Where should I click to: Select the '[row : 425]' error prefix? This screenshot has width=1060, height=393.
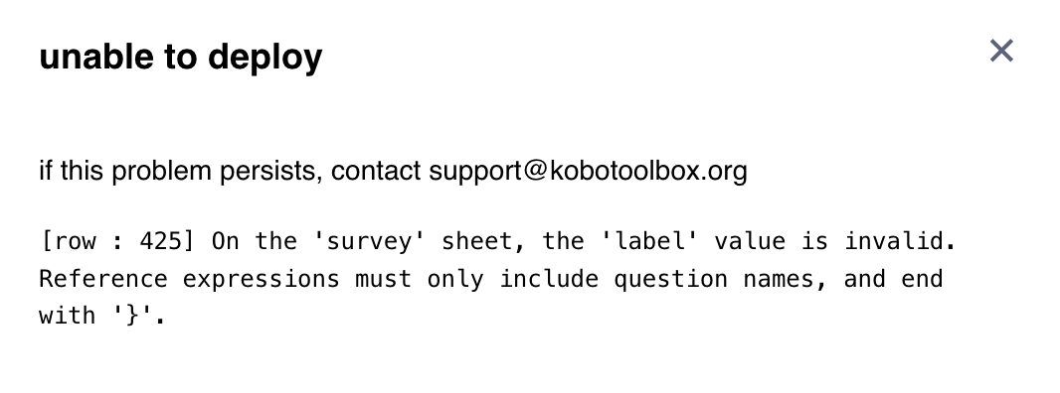[x=117, y=241]
